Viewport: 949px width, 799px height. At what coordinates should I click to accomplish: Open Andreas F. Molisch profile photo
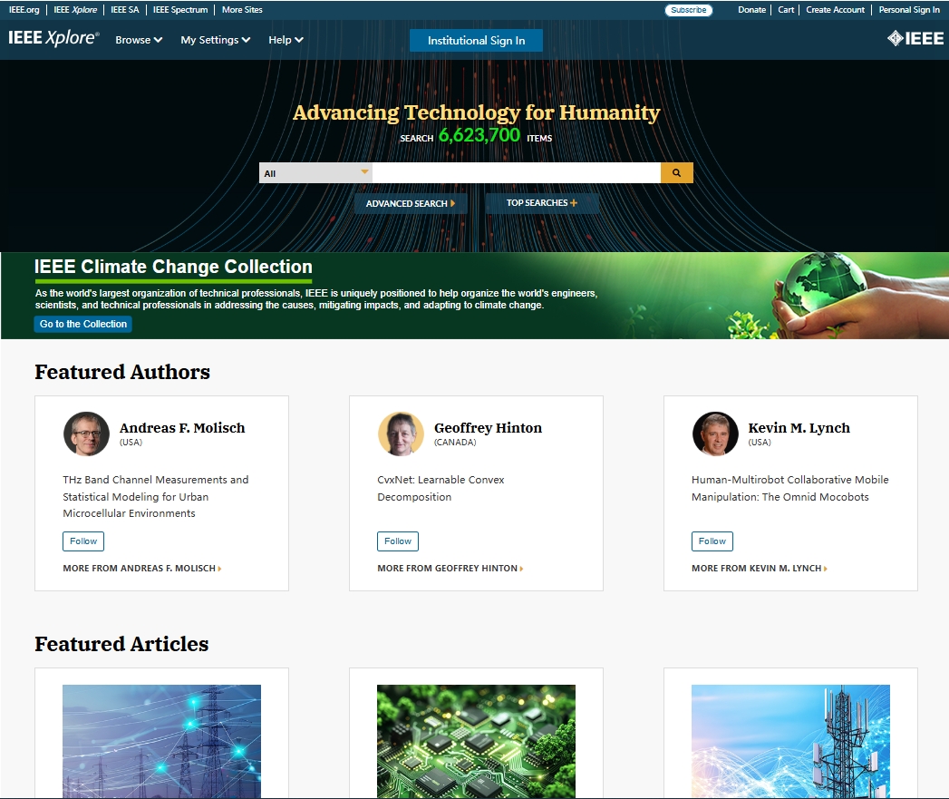(x=86, y=434)
